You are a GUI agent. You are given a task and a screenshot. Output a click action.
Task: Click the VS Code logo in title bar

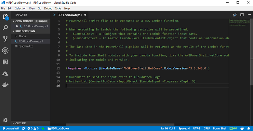click(x=3, y=3)
